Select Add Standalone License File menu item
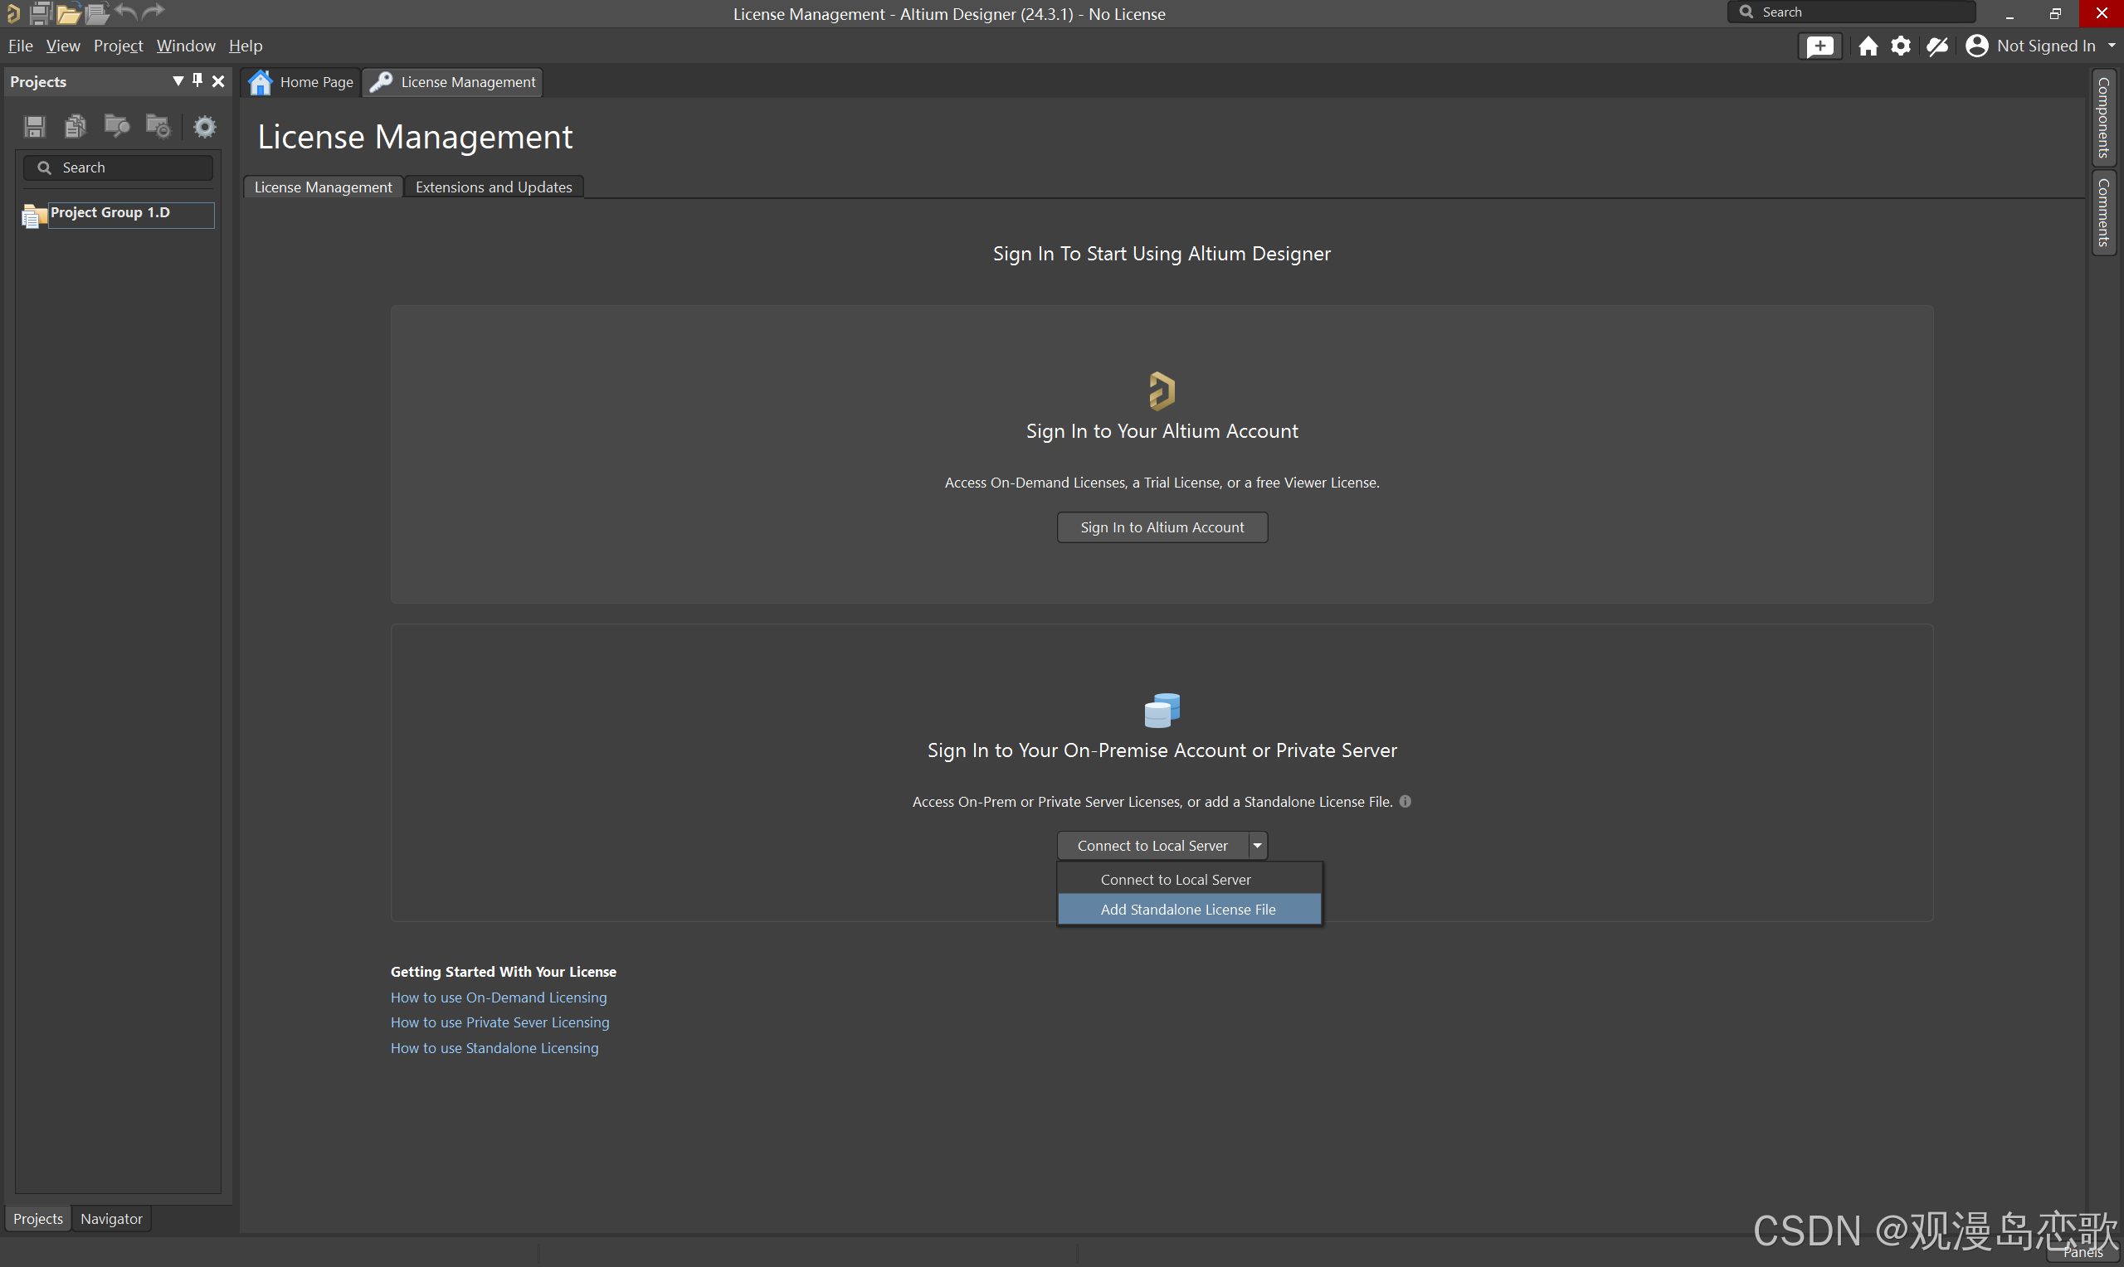 (x=1188, y=910)
